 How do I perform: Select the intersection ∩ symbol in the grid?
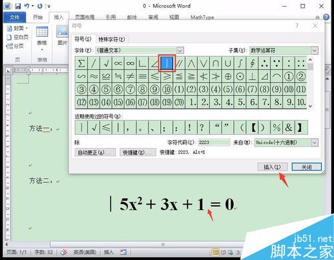pos(216,63)
